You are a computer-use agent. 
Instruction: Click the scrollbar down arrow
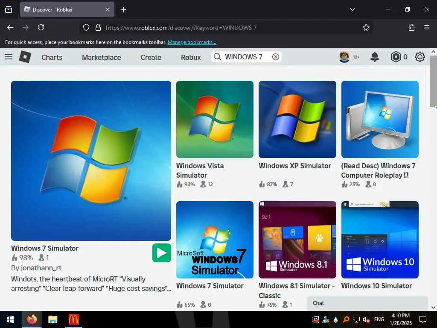pyautogui.click(x=433, y=307)
